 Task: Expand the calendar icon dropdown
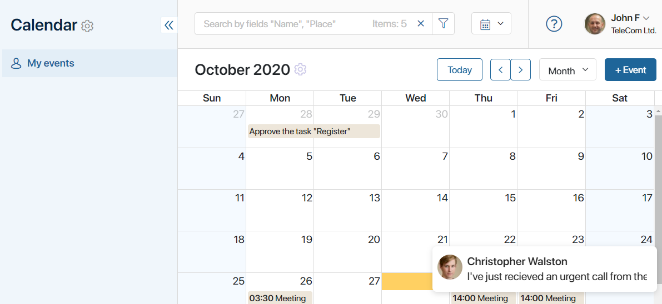(x=491, y=24)
